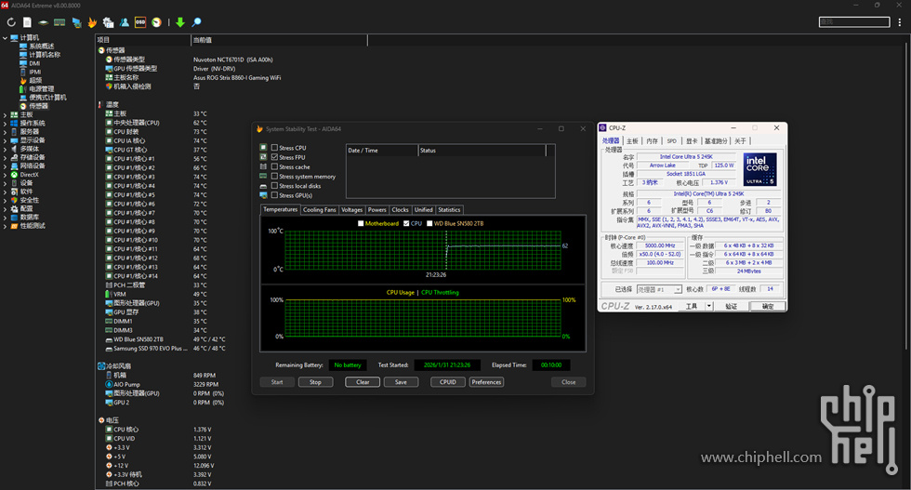Collapse the 计算机 tree node
Image resolution: width=911 pixels, height=490 pixels.
(x=5, y=38)
